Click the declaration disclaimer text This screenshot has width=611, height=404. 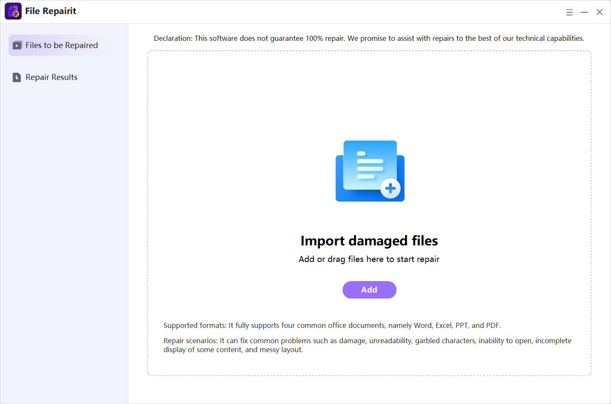369,38
